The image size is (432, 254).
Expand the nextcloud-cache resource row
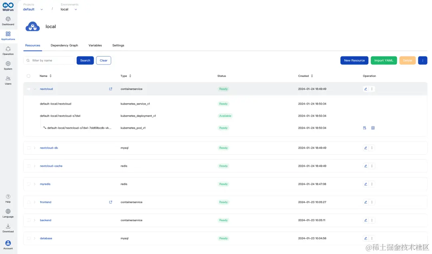[x=35, y=166]
